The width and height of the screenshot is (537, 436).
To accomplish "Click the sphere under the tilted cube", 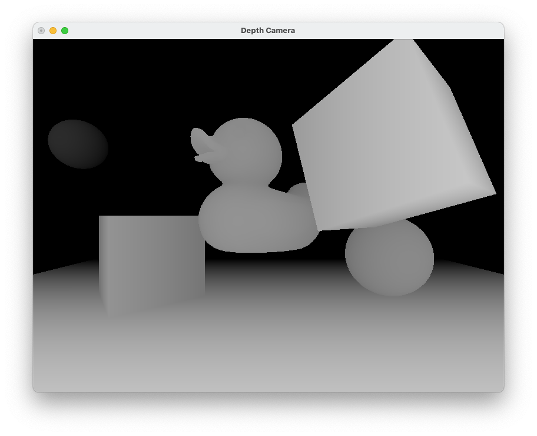I will point(389,259).
